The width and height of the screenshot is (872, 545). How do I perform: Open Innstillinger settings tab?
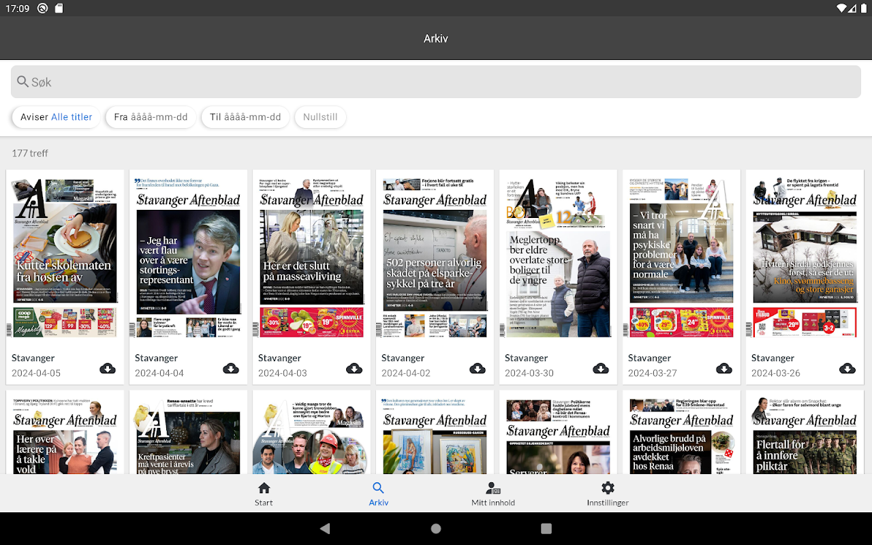click(608, 494)
